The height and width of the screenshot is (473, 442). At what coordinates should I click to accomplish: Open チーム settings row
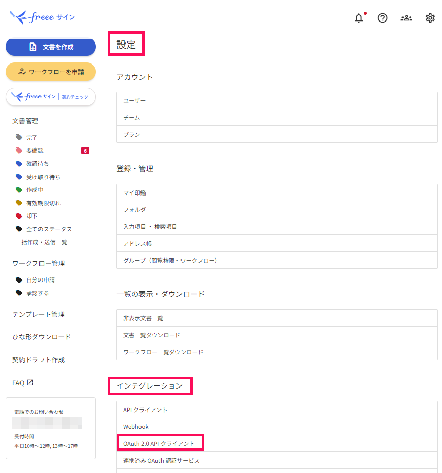pyautogui.click(x=277, y=117)
